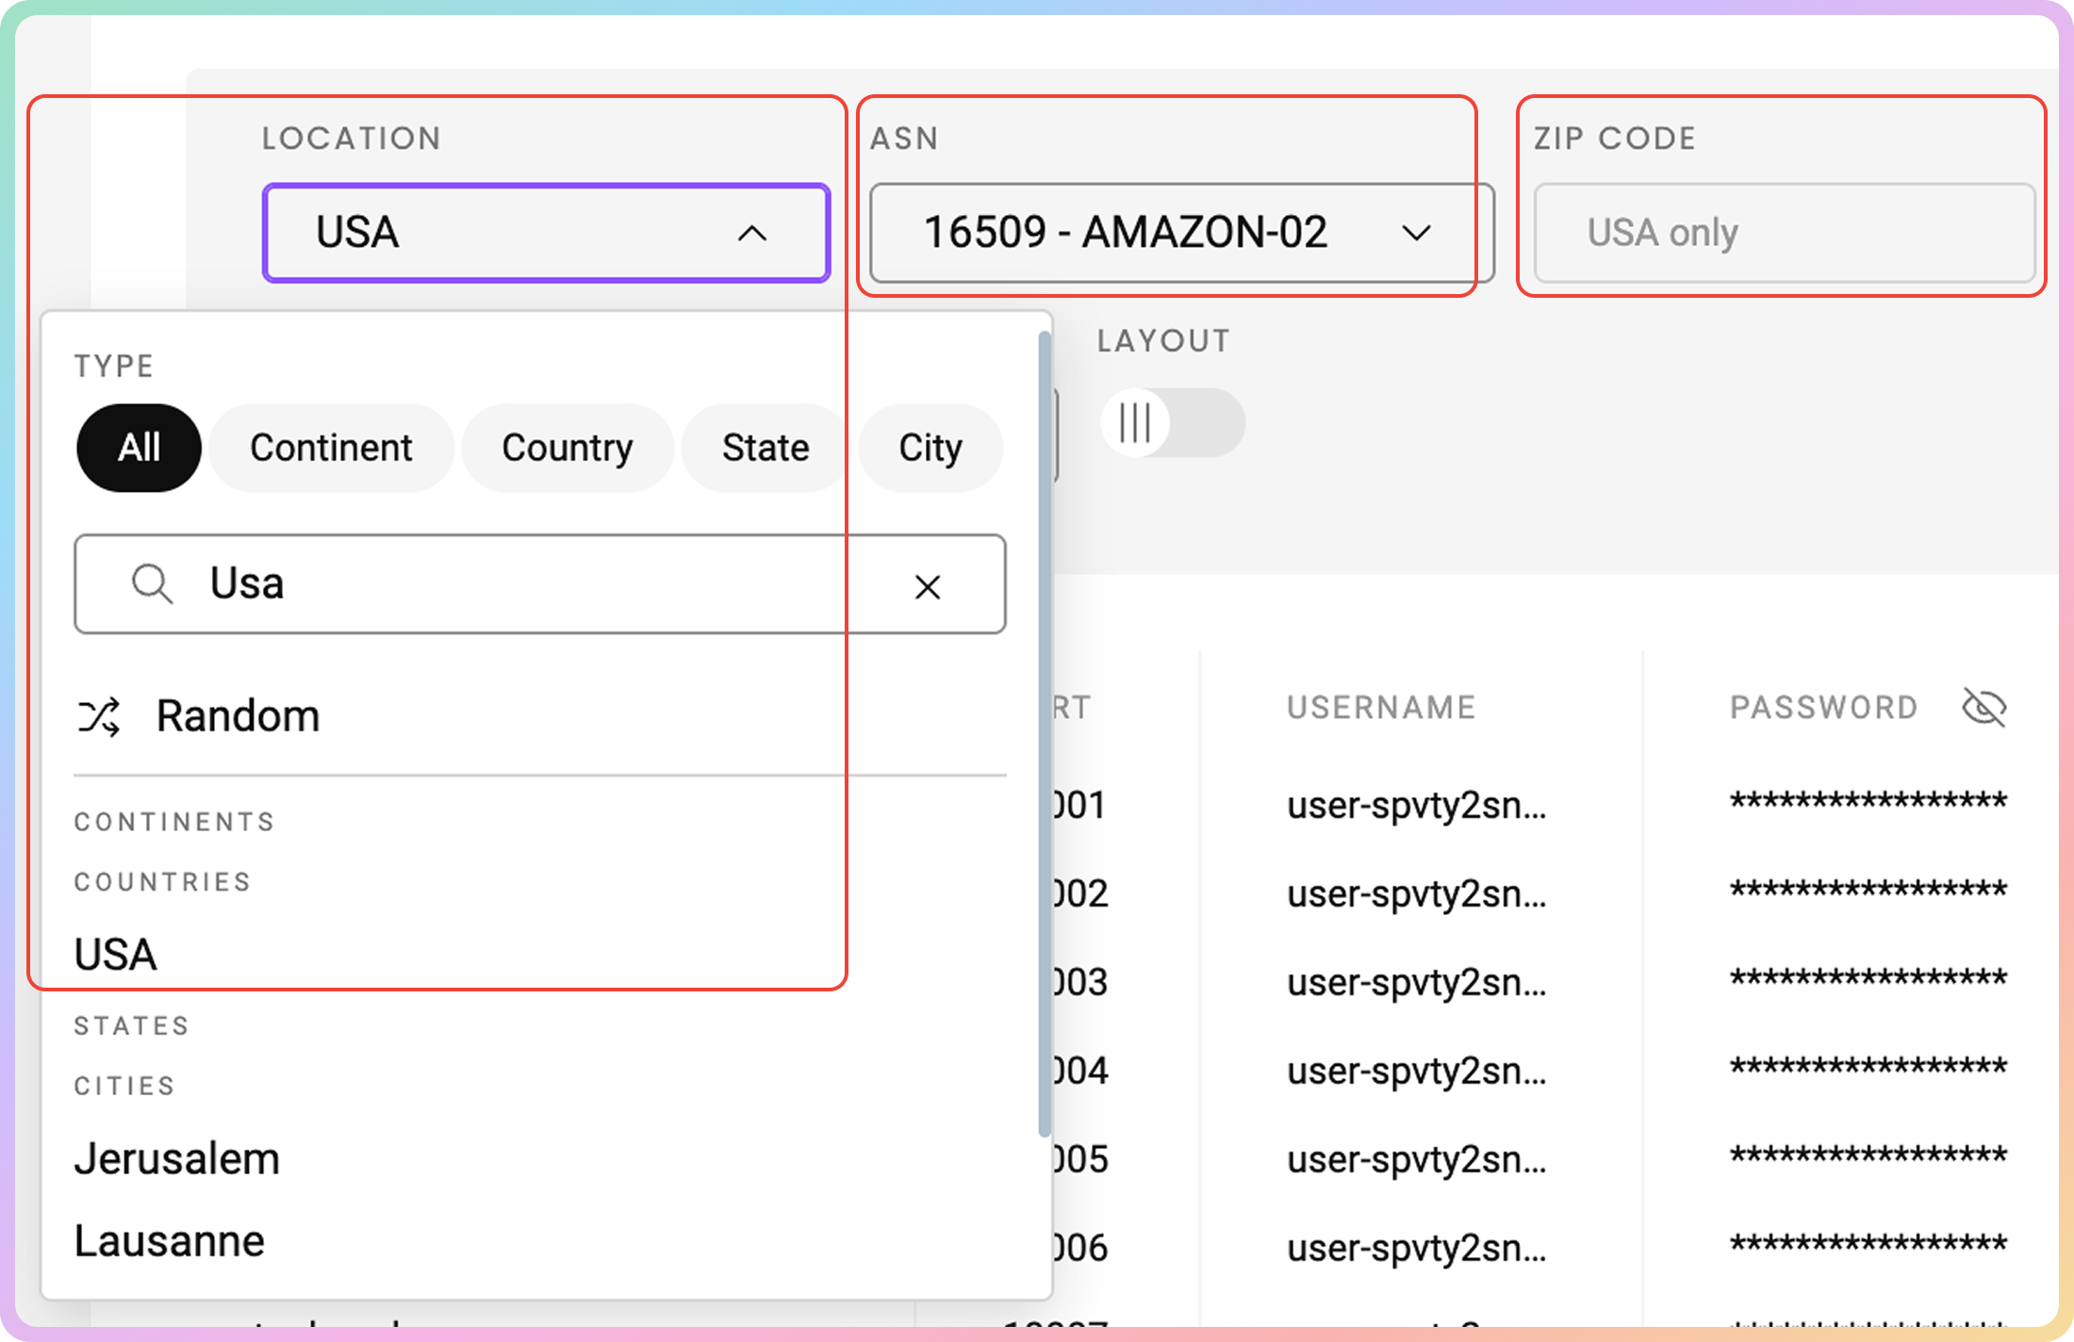Viewport: 2074px width, 1342px height.
Task: Filter by State type
Action: (x=765, y=448)
